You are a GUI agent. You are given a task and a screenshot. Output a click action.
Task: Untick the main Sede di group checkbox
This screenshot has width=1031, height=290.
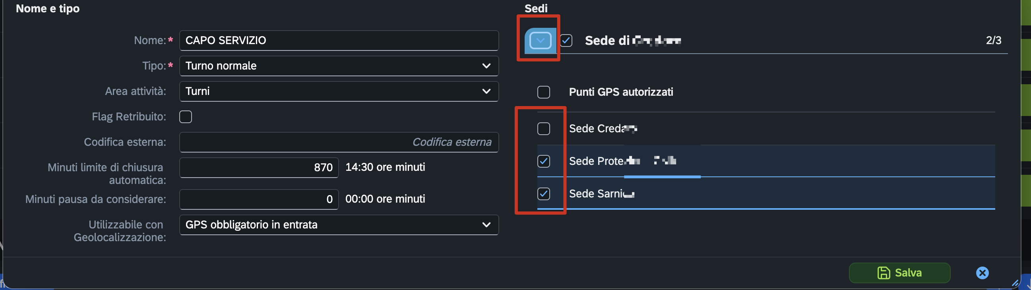(566, 41)
